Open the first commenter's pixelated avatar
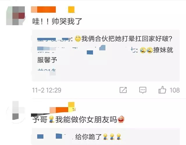Screen dimensions: 186x145 click(15, 16)
